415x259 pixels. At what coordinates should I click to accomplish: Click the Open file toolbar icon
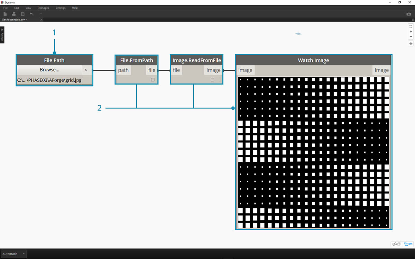click(14, 14)
